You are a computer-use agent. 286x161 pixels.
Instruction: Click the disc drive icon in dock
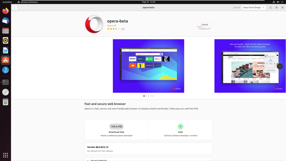[x=5, y=92]
